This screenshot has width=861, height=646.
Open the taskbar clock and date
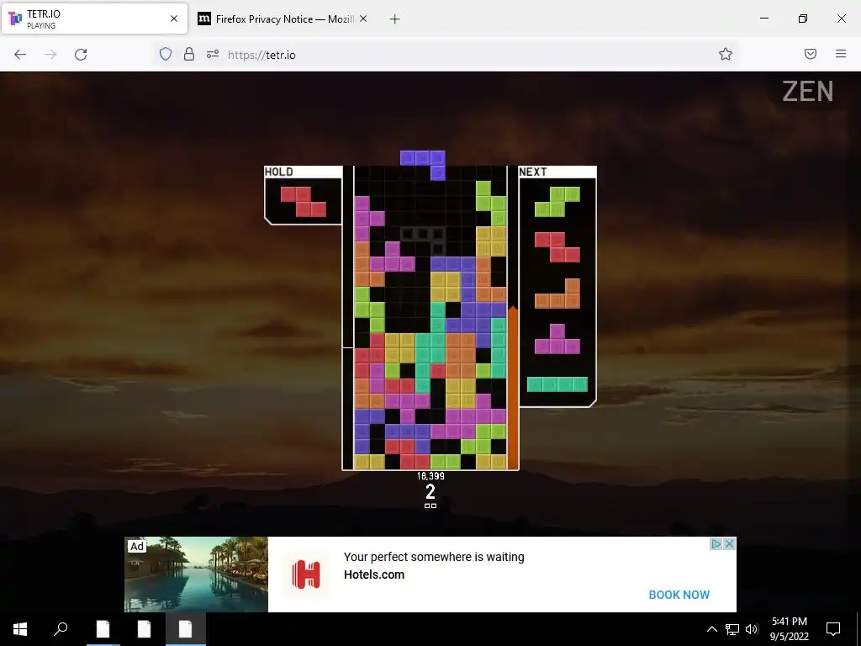click(789, 629)
